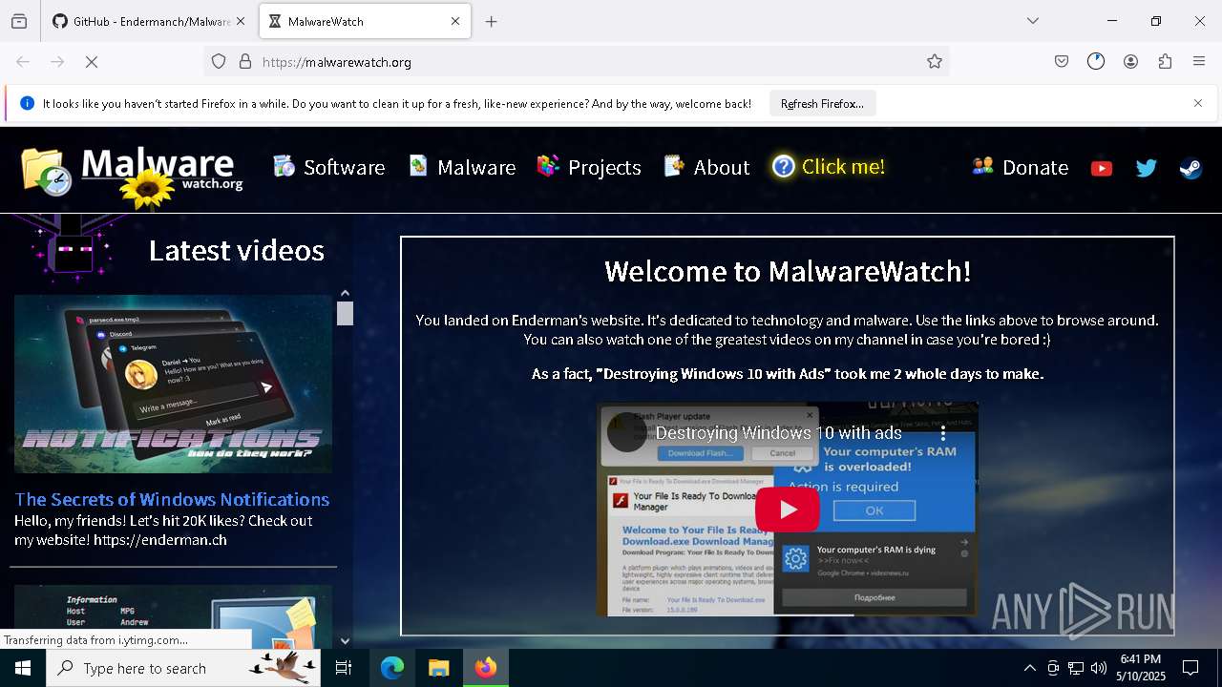Open a new browser tab
This screenshot has width=1222, height=687.
[x=491, y=21]
